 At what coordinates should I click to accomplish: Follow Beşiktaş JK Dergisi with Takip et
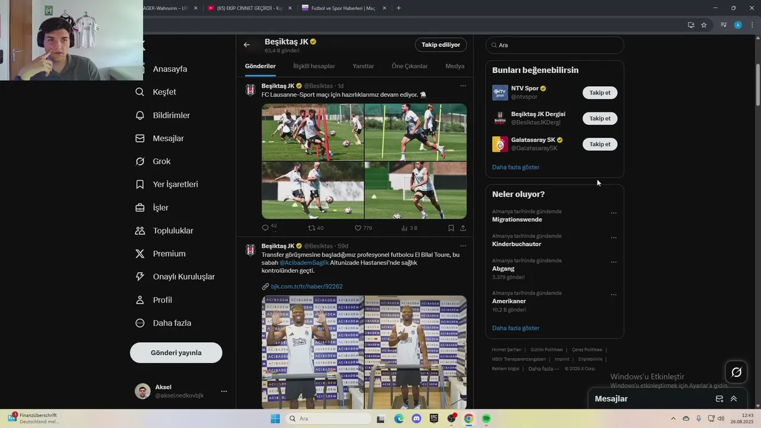(x=600, y=118)
